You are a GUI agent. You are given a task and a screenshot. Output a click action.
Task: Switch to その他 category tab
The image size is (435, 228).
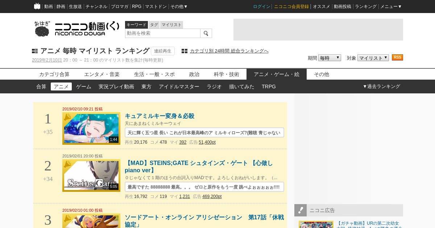tap(322, 74)
